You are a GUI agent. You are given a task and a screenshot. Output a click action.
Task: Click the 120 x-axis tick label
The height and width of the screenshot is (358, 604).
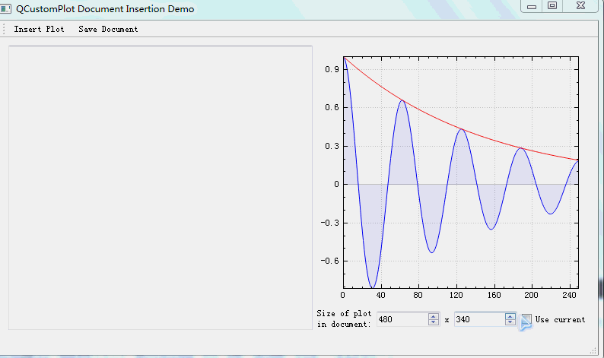456,295
